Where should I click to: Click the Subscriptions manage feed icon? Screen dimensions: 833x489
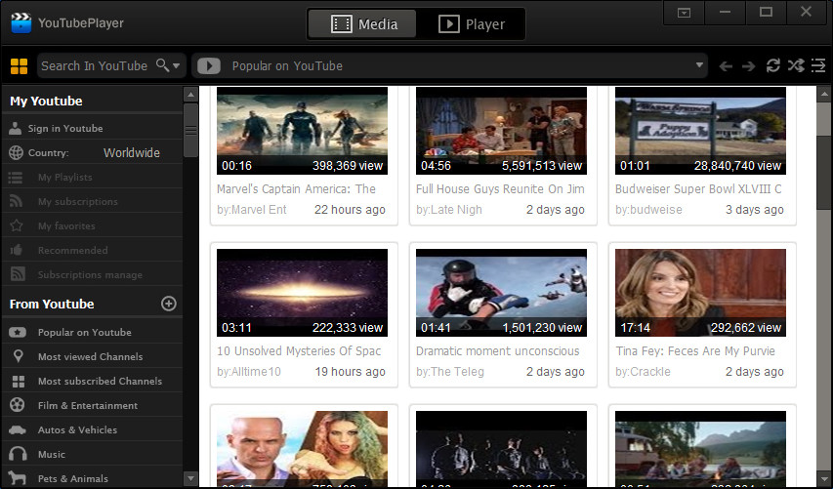(x=18, y=274)
